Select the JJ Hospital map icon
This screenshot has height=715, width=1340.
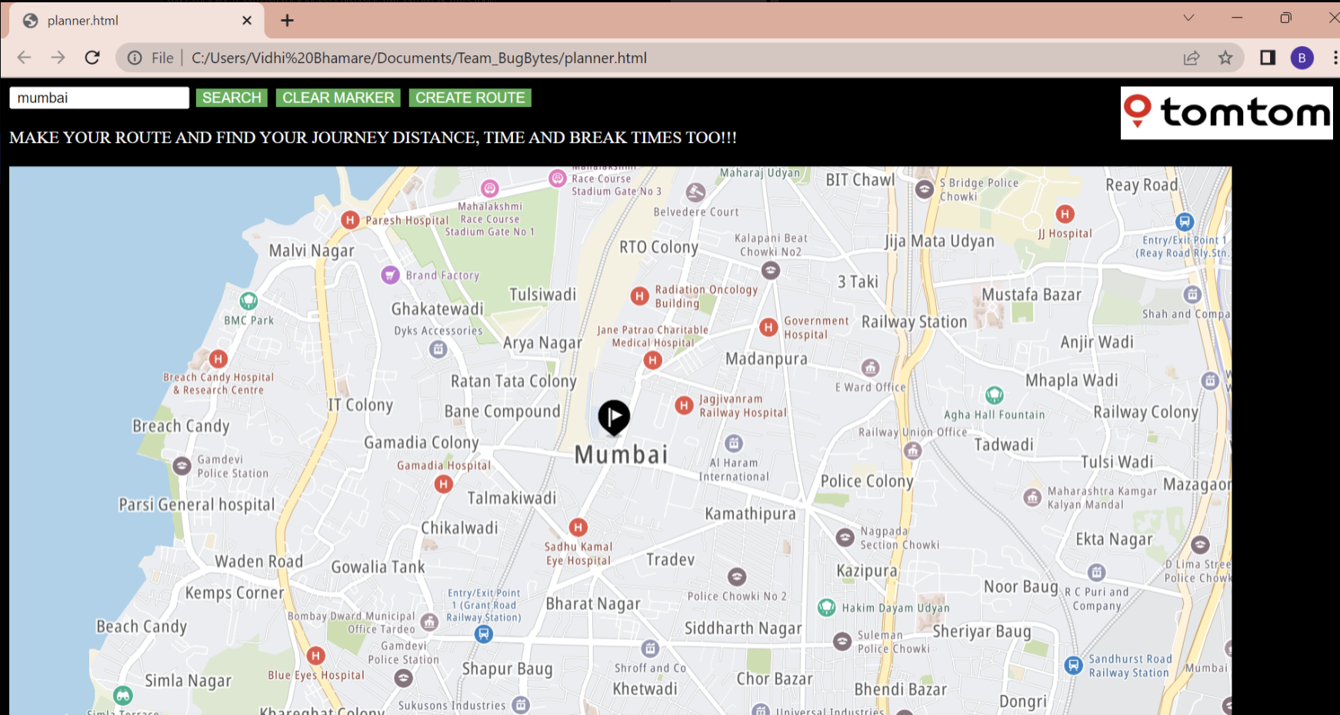[x=1065, y=214]
